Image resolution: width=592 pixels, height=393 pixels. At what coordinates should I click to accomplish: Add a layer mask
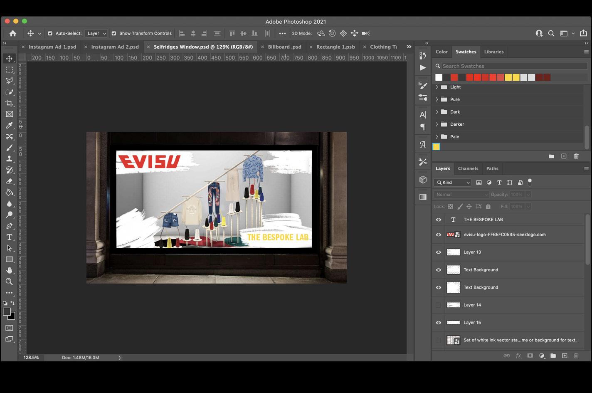pyautogui.click(x=530, y=356)
